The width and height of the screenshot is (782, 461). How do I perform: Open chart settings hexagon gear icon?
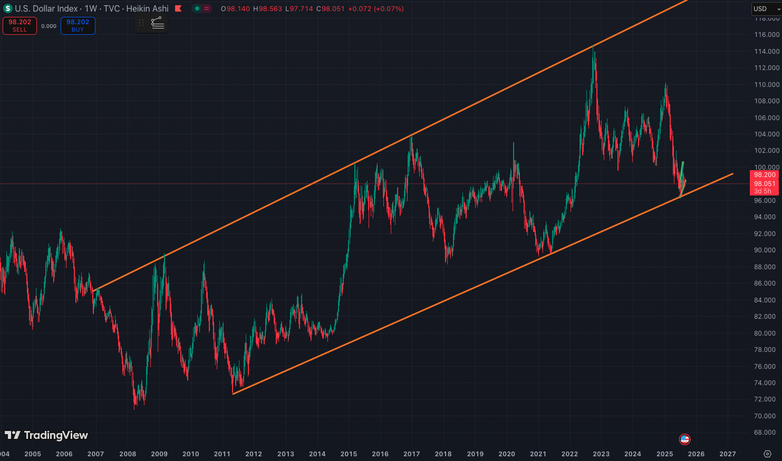point(767,454)
